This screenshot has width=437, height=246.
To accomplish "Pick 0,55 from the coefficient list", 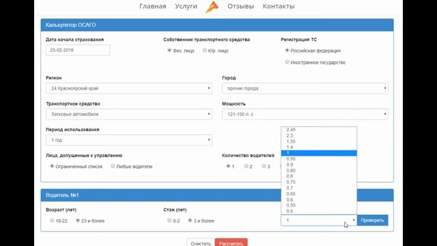I will tap(319, 205).
